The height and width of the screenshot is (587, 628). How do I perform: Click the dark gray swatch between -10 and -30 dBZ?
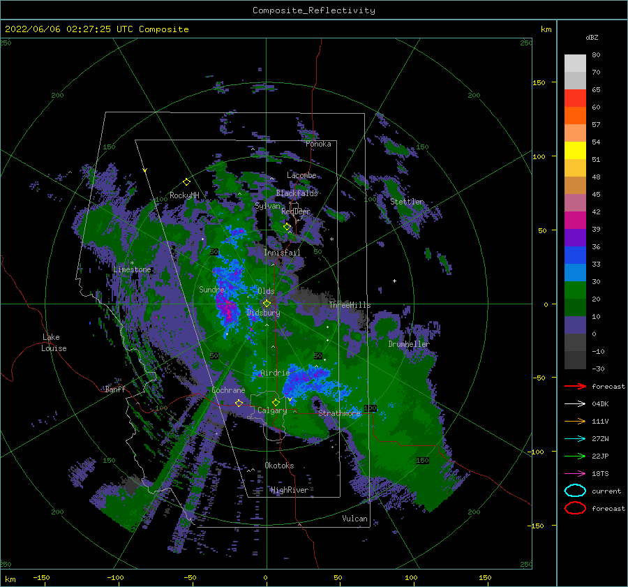point(575,360)
